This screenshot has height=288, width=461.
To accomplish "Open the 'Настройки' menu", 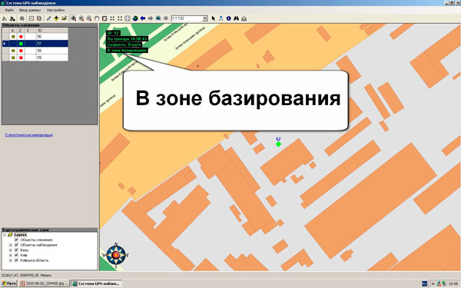I will (x=55, y=10).
